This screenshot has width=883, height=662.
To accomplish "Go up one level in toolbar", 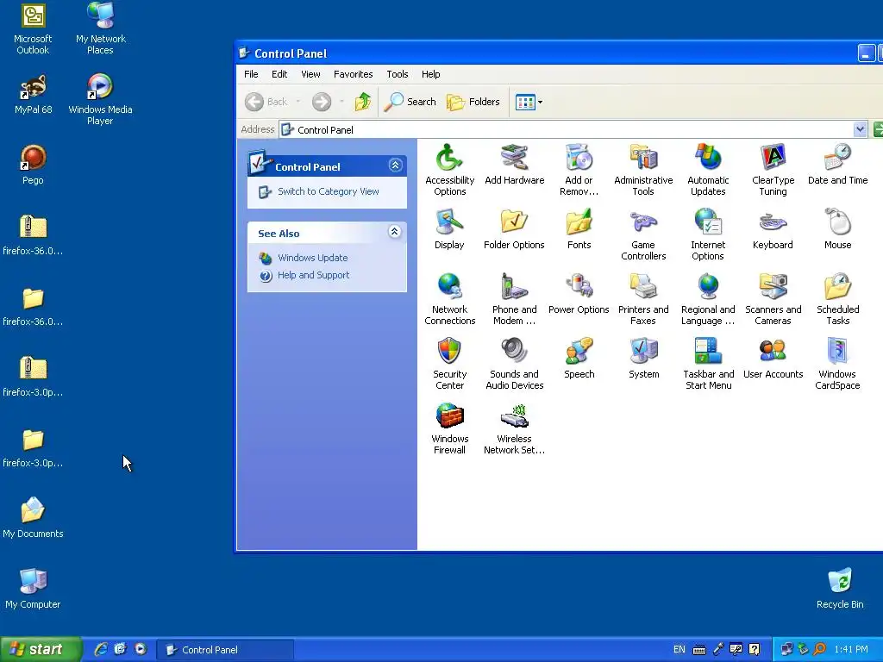I will (x=363, y=102).
